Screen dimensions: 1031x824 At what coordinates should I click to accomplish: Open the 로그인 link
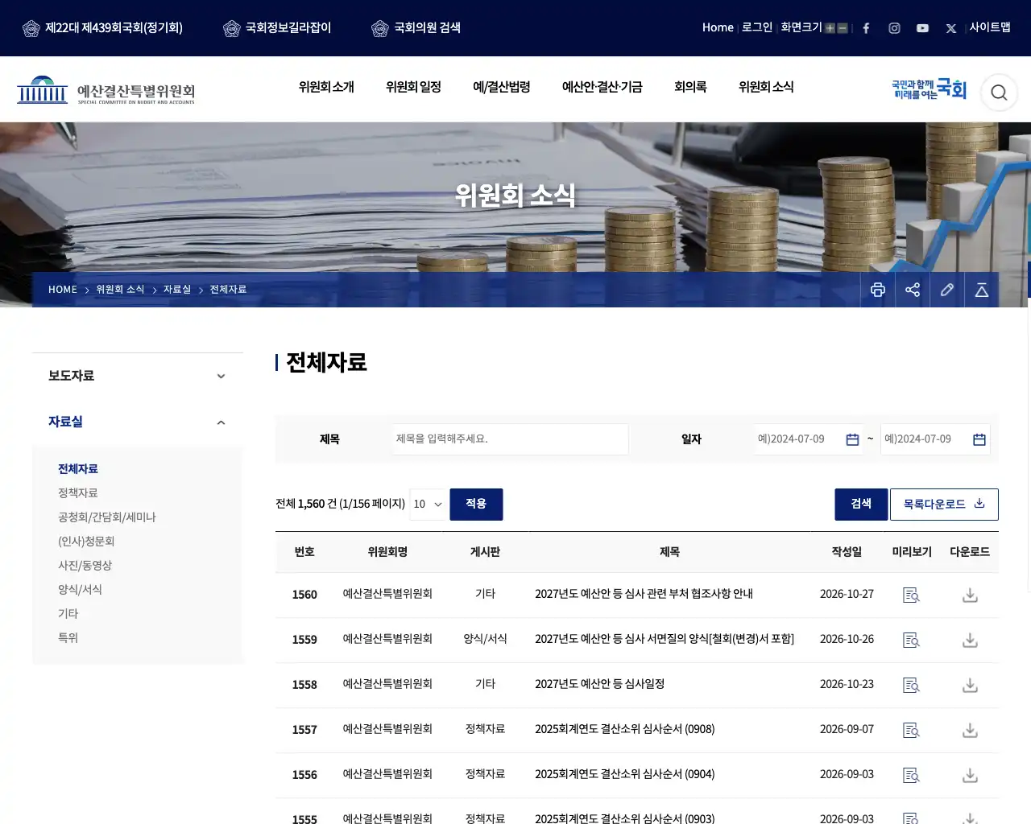(x=757, y=27)
